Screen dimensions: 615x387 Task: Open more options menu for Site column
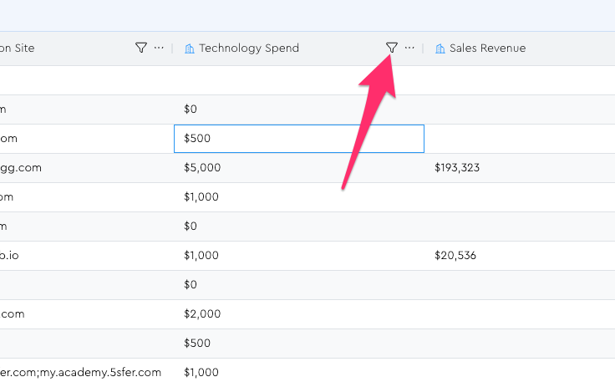pyautogui.click(x=159, y=48)
